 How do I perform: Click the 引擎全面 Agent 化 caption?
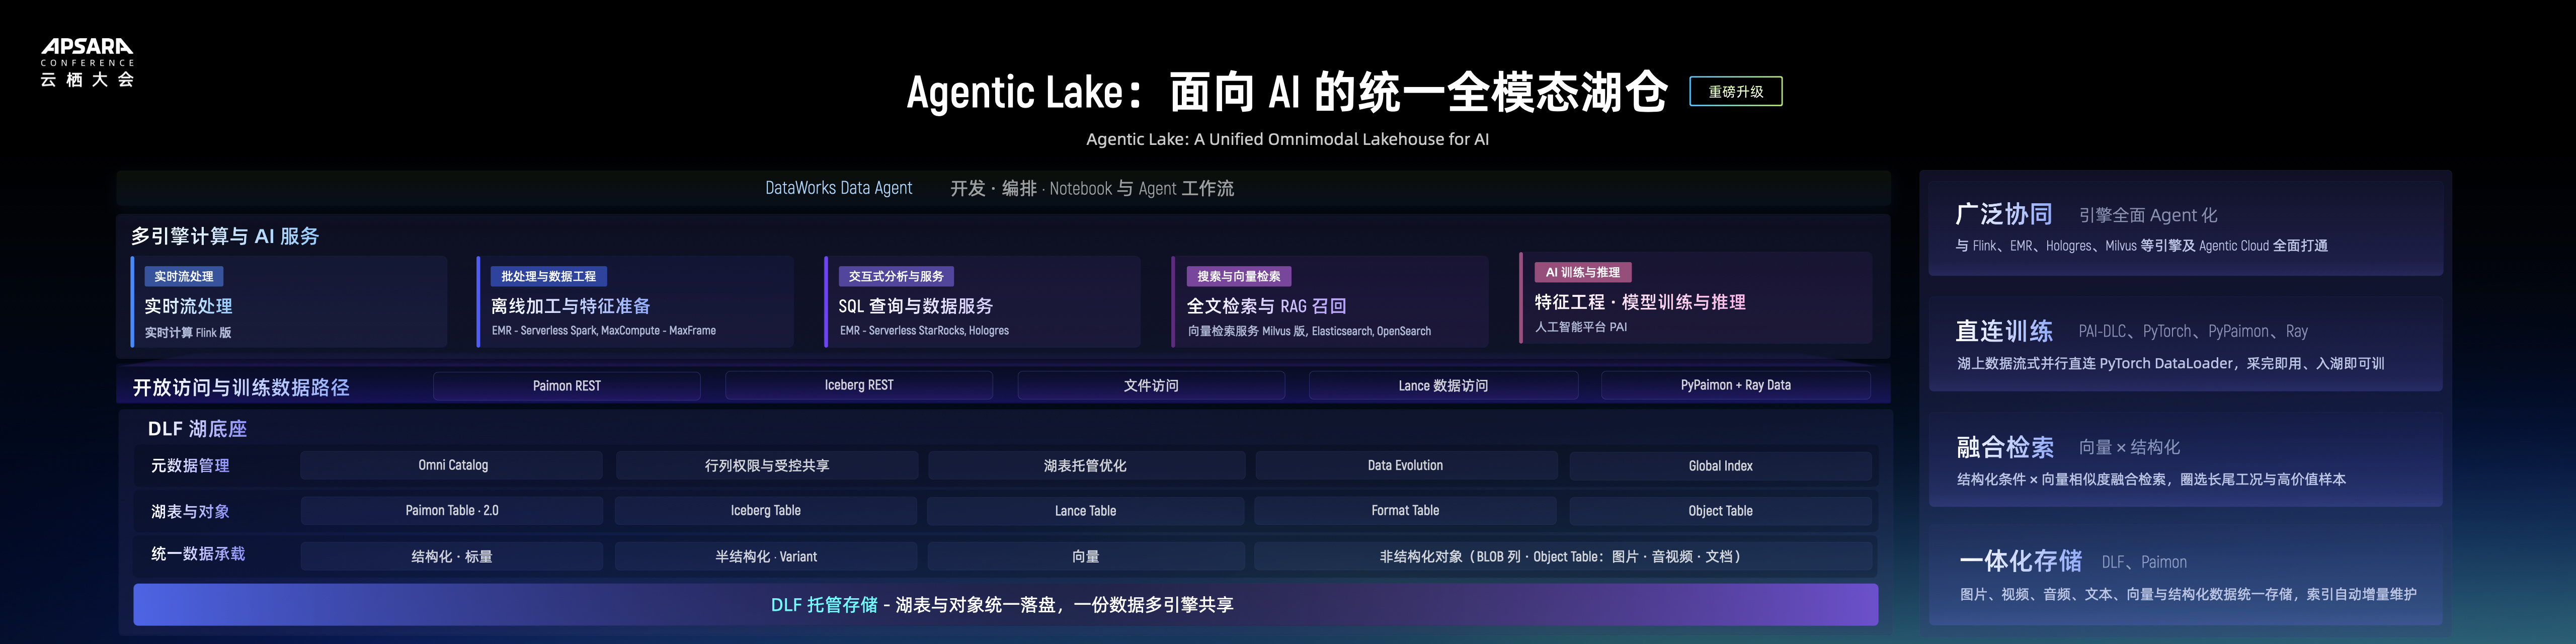click(x=2148, y=215)
